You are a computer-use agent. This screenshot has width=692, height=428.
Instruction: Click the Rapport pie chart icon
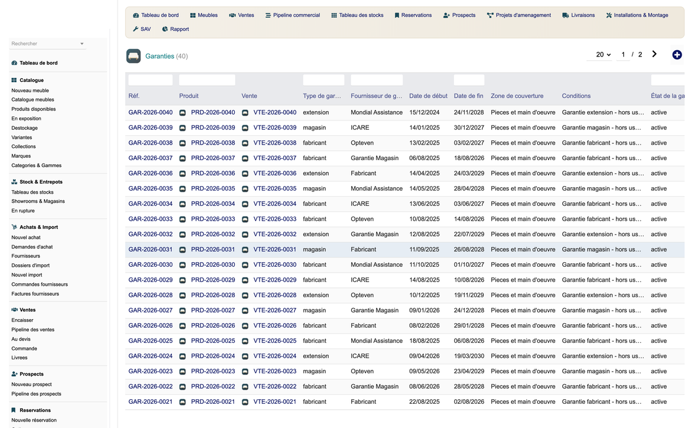(x=165, y=29)
